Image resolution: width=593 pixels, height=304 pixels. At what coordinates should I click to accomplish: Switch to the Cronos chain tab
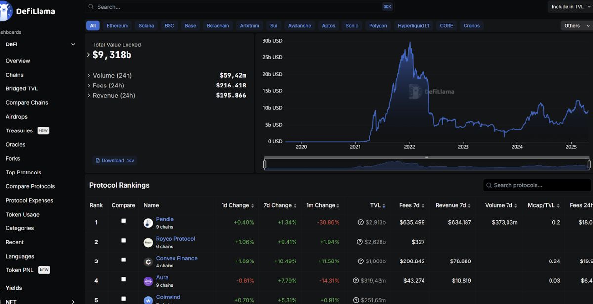click(x=471, y=26)
